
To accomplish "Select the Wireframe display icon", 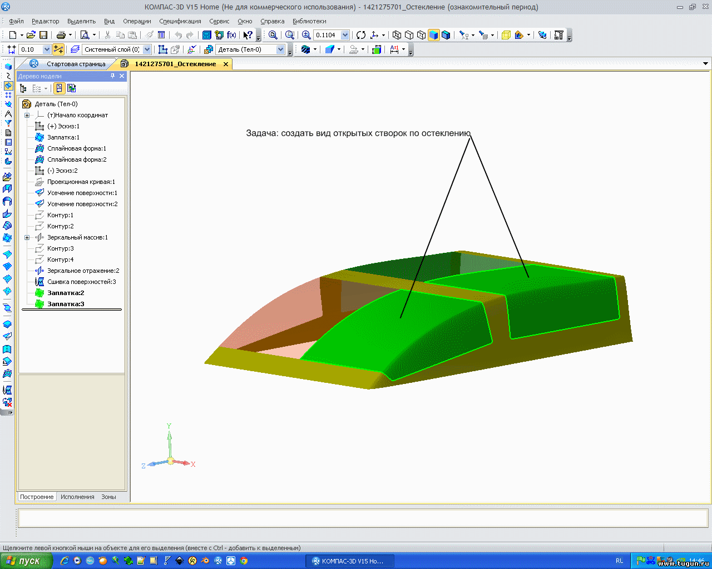I will click(x=397, y=35).
